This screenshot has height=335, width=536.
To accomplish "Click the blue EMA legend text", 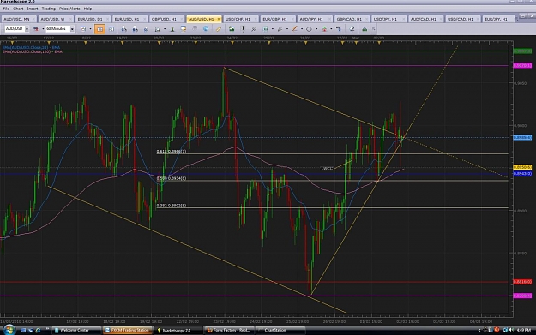I will (x=31, y=47).
